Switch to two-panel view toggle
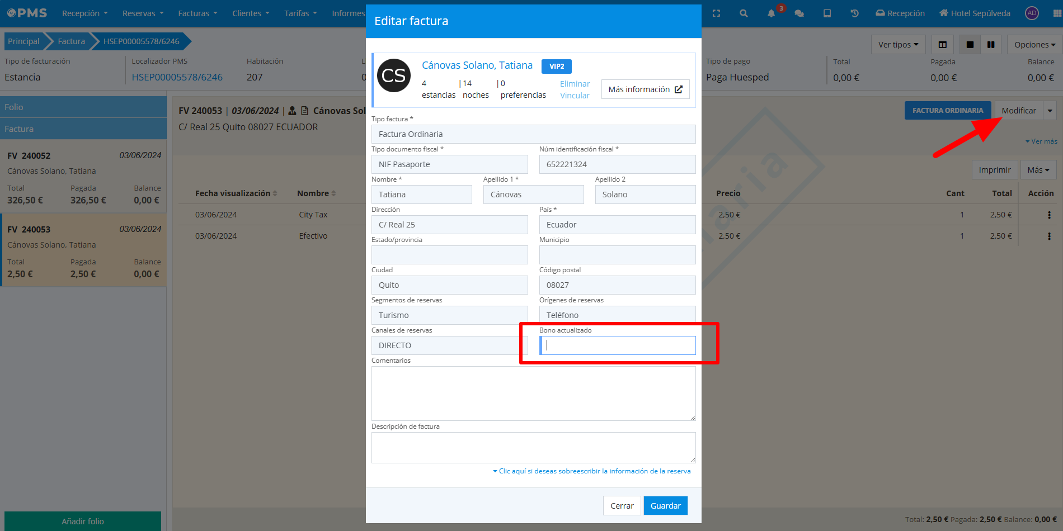The width and height of the screenshot is (1063, 531). 991,45
